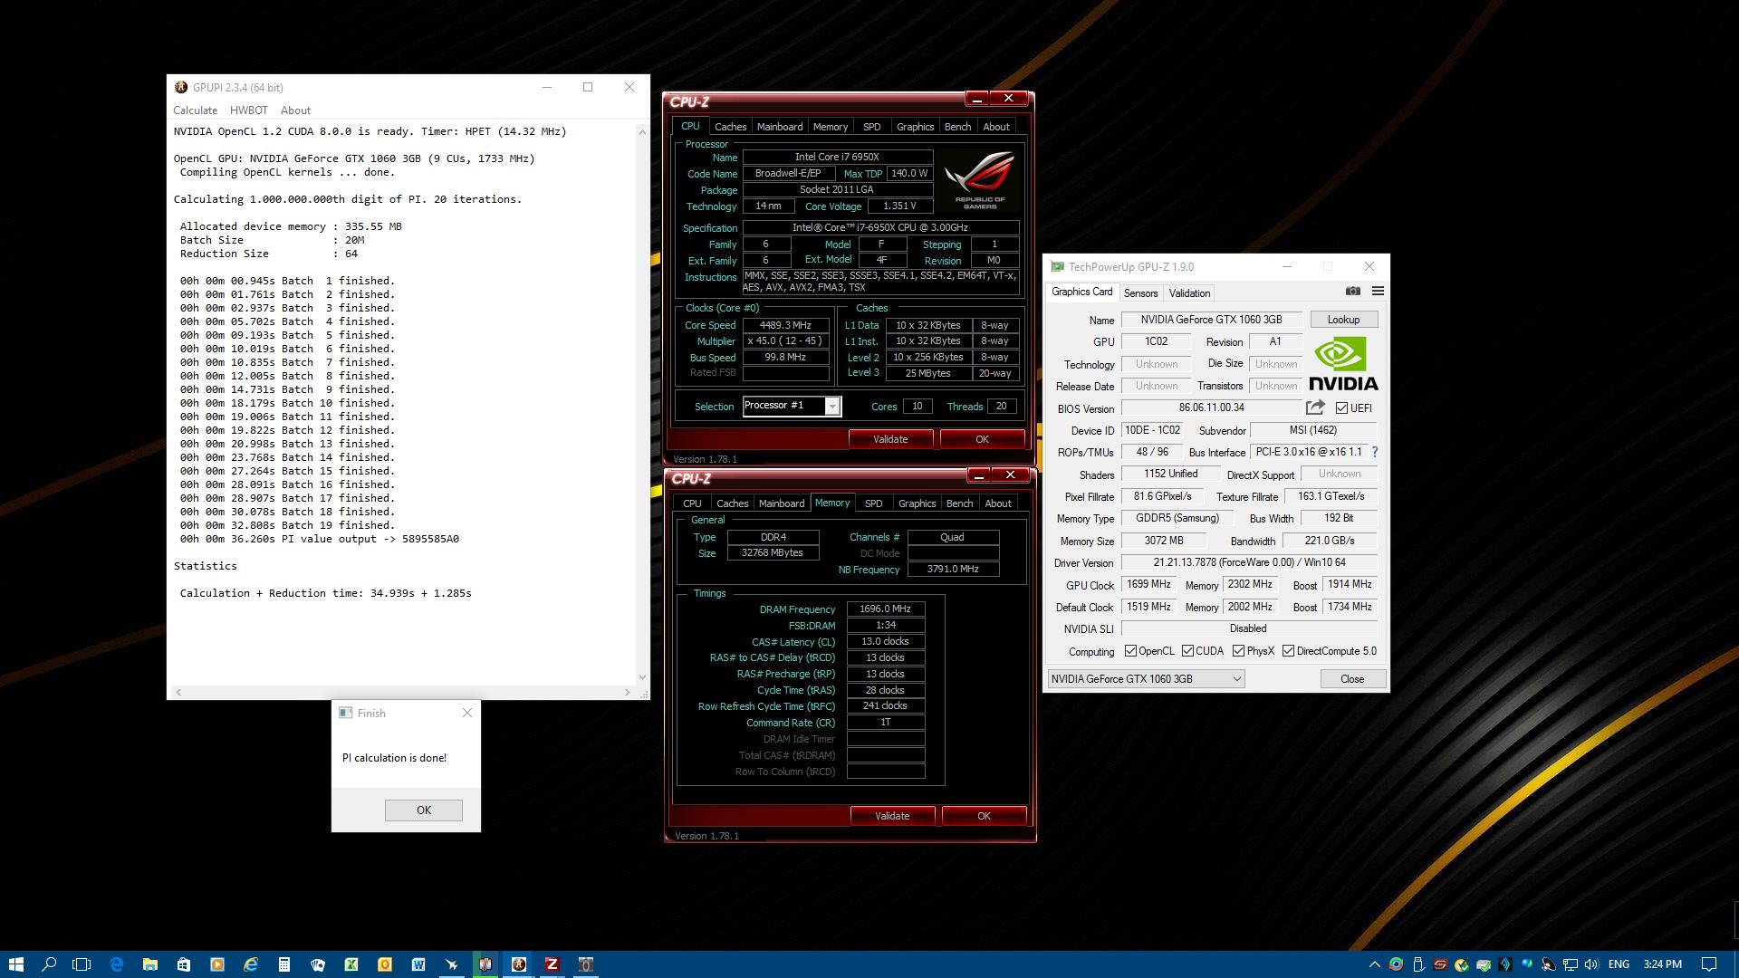Toggle the PhysX checkbox in GPU-Z
Viewport: 1739px width, 978px height.
1238,651
